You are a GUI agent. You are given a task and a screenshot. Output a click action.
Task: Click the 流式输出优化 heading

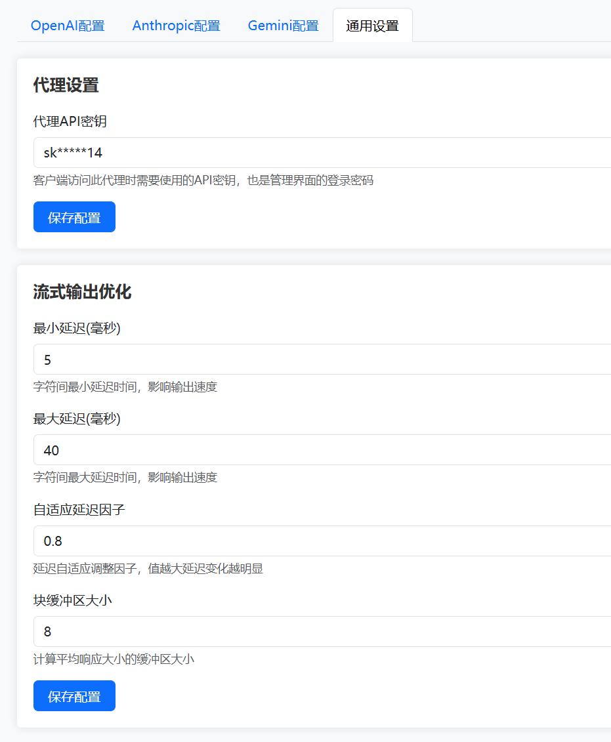82,291
